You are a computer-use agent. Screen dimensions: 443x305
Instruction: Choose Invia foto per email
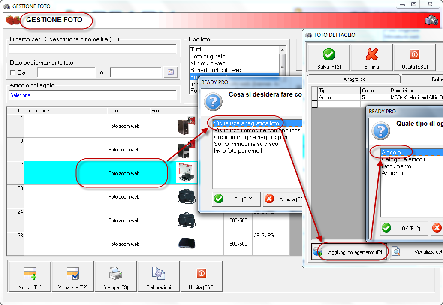tap(257, 151)
